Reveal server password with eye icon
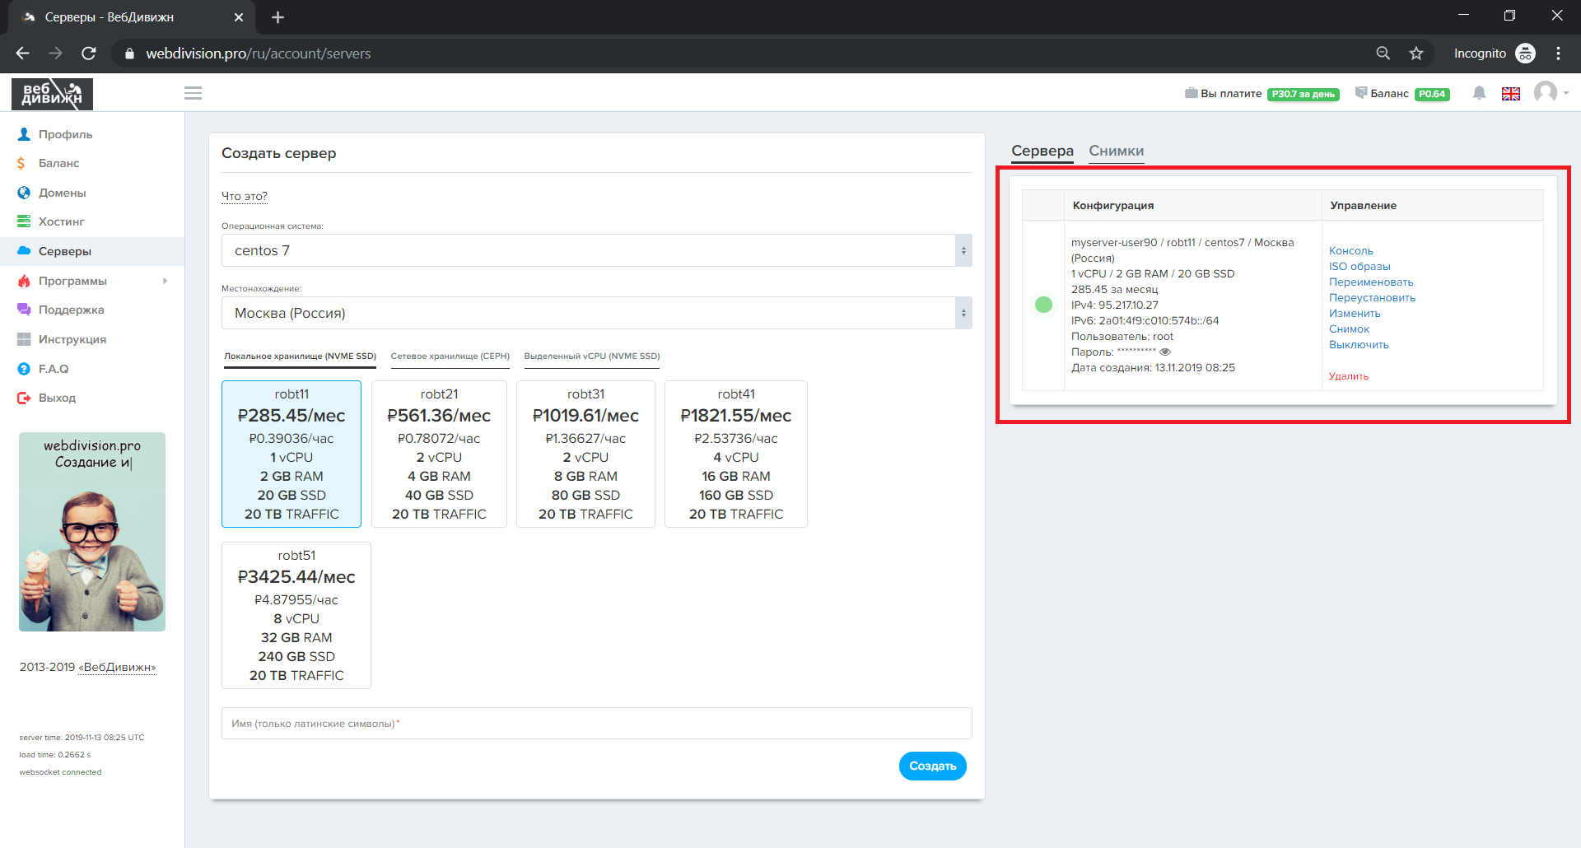Viewport: 1581px width, 848px height. [1165, 352]
